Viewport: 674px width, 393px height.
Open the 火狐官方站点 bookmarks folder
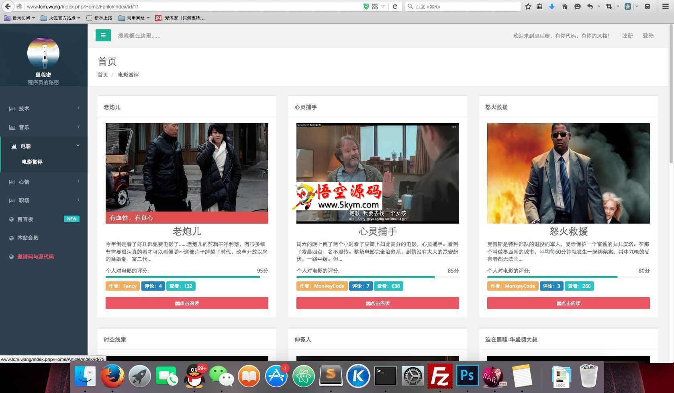coord(61,18)
